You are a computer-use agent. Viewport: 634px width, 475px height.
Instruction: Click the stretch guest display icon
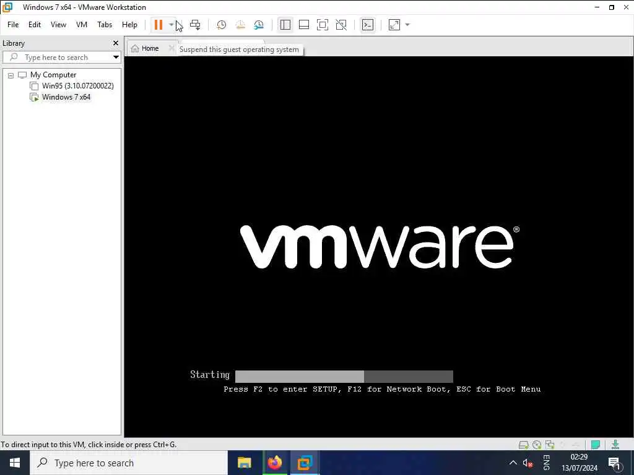tap(394, 25)
